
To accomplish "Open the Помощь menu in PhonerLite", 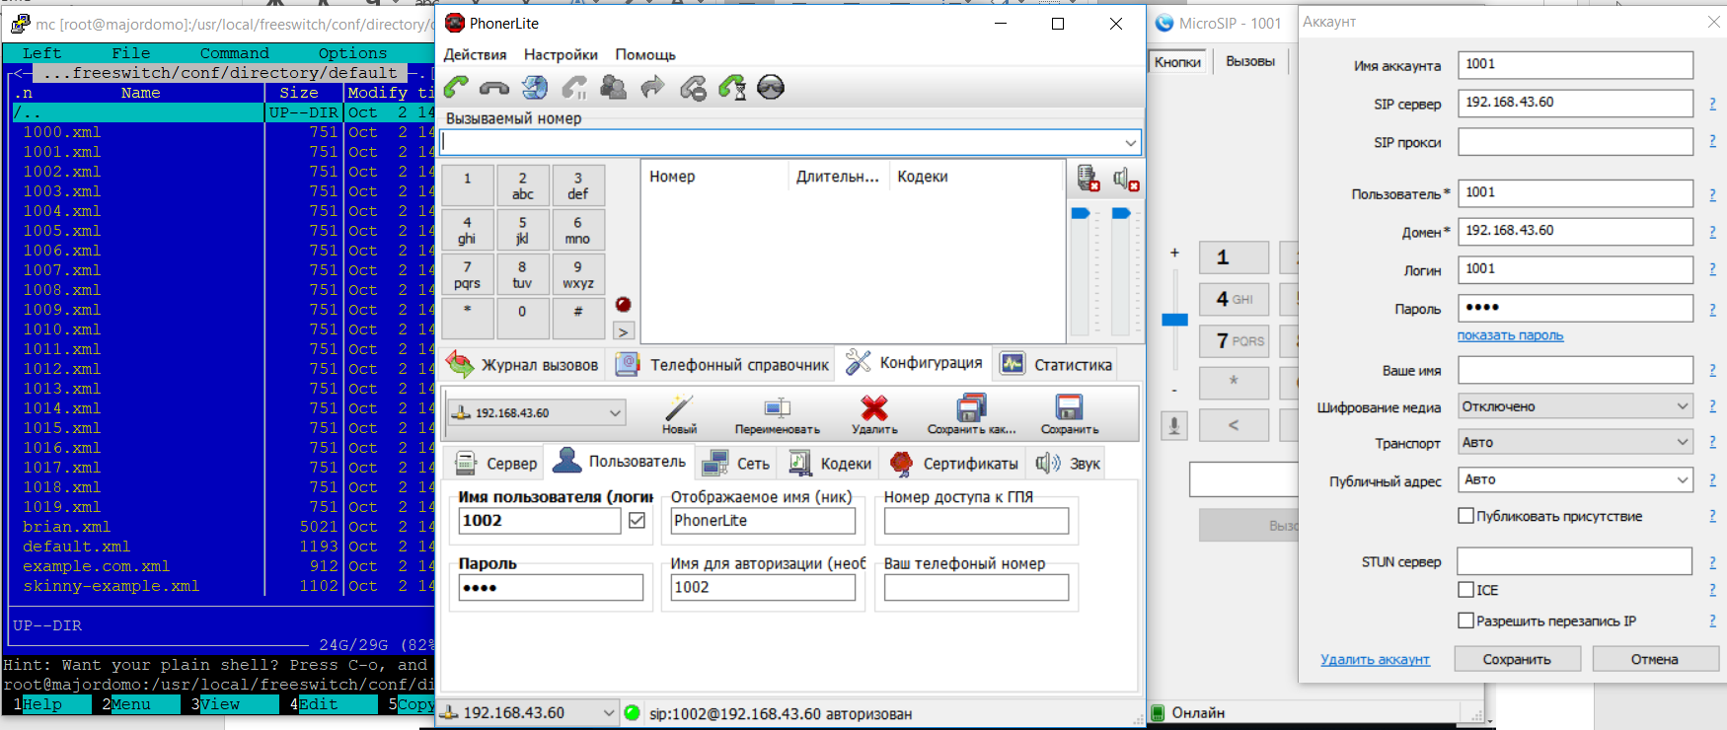I will [x=645, y=55].
